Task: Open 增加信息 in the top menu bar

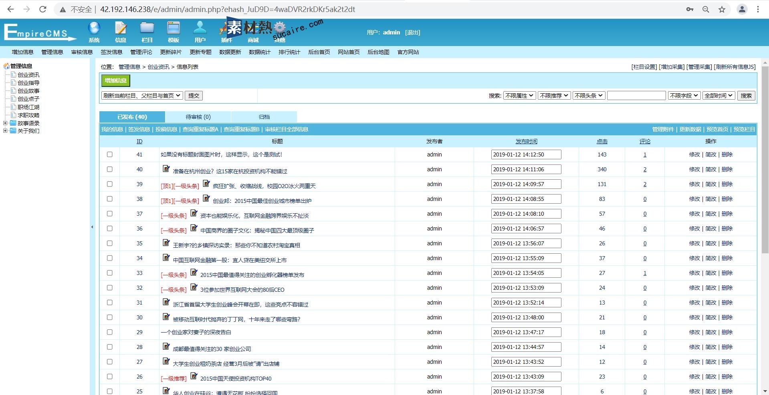Action: tap(22, 52)
